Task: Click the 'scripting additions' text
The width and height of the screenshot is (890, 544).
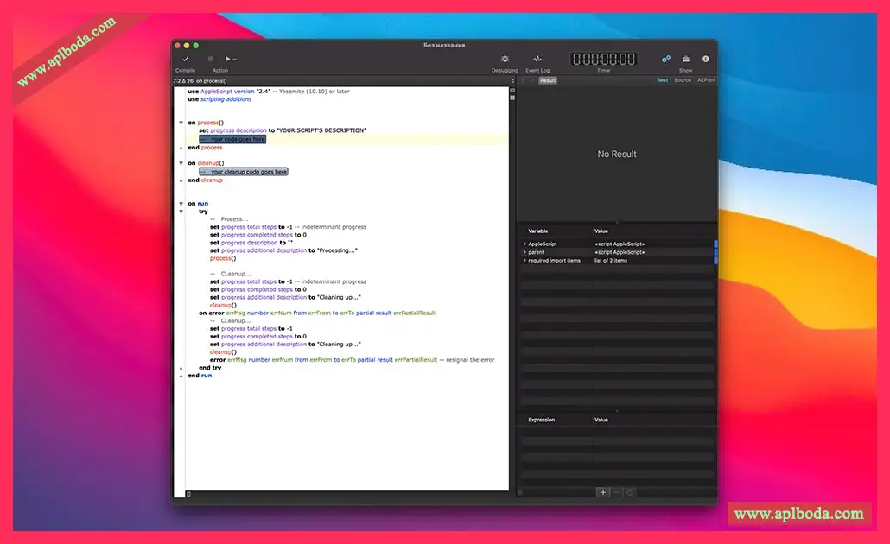Action: (226, 99)
